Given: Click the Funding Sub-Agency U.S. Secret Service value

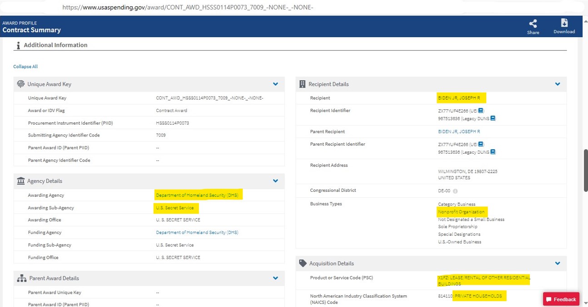Looking at the screenshot, I should (175, 245).
